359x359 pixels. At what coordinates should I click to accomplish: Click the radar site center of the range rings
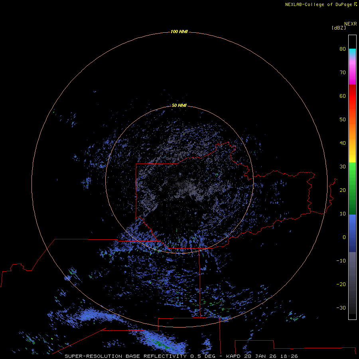(x=179, y=180)
